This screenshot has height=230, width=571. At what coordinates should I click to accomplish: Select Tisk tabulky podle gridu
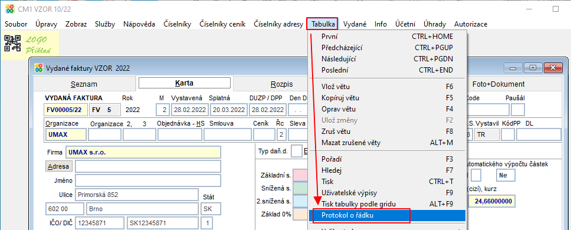coord(387,204)
